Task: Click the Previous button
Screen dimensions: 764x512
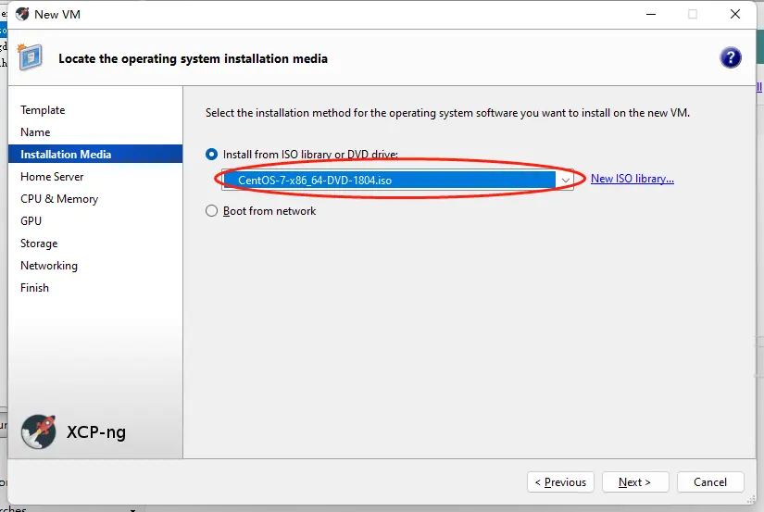Action: [560, 482]
